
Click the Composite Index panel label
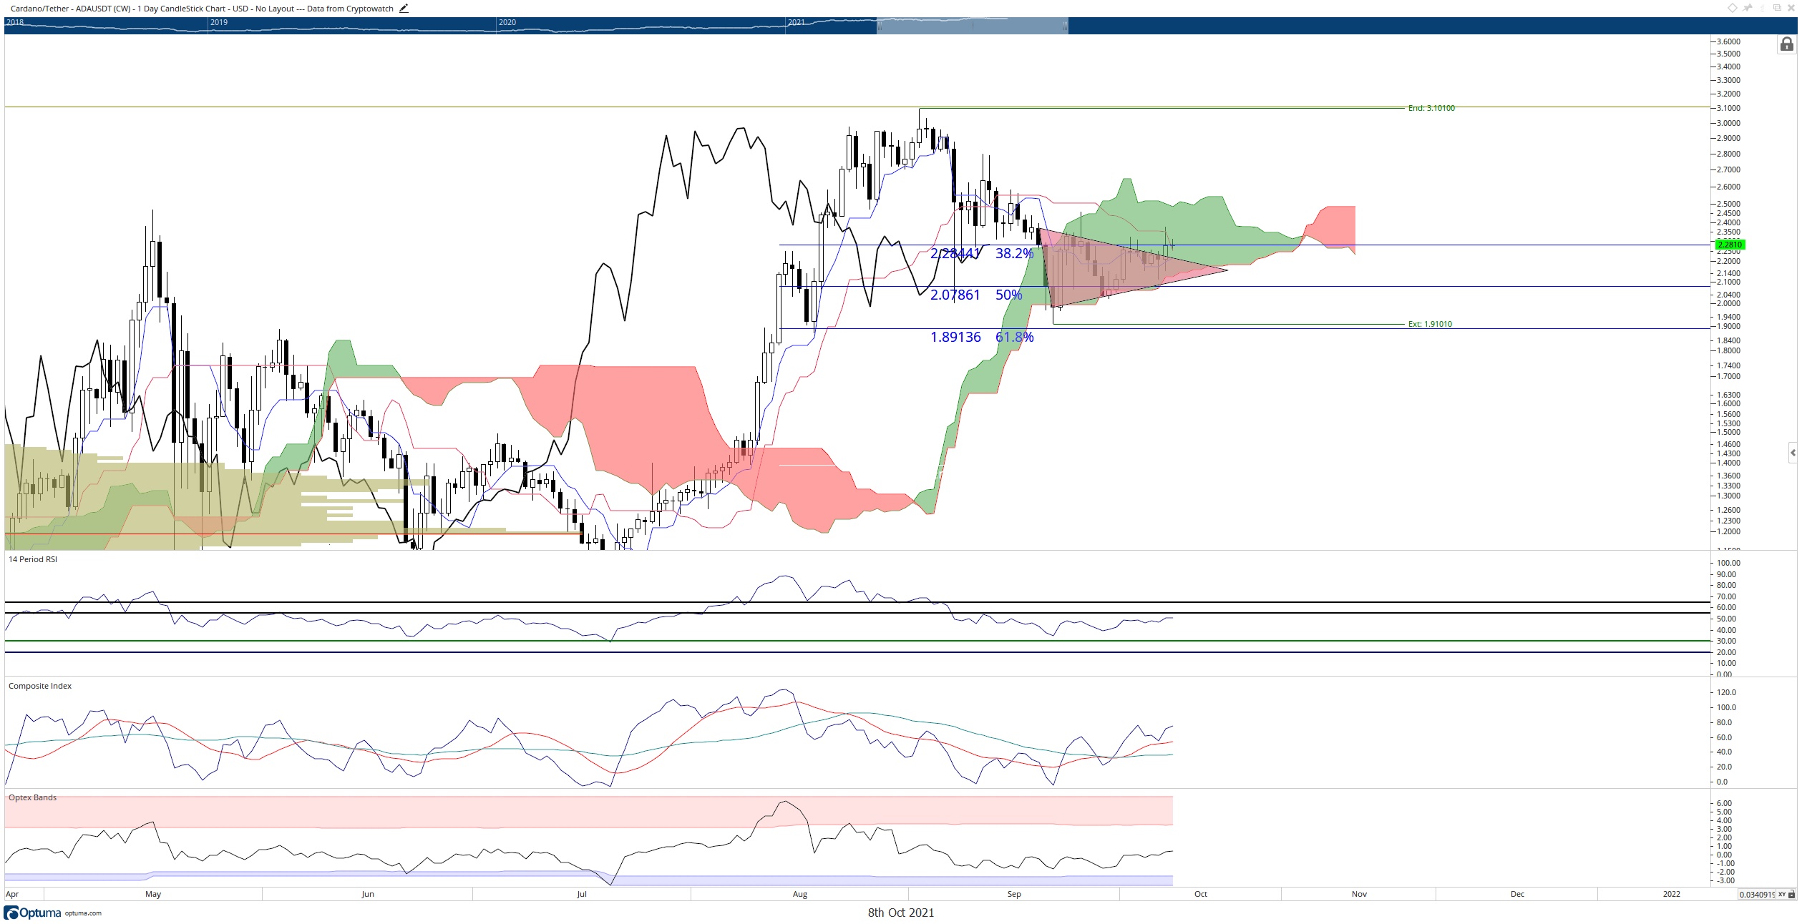(x=40, y=686)
